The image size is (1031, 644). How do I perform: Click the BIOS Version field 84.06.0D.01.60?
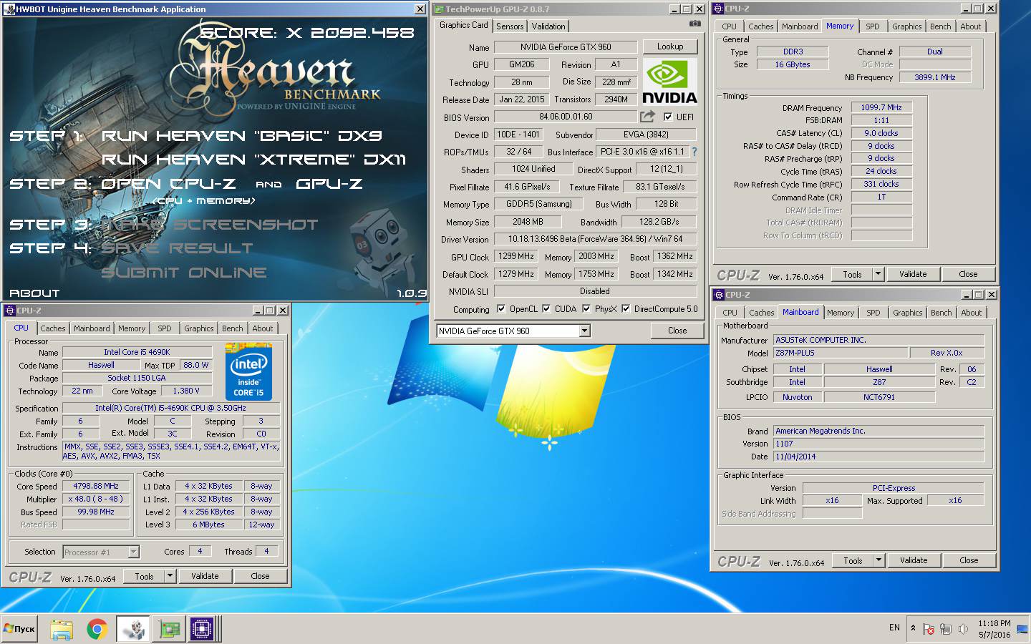pyautogui.click(x=566, y=117)
